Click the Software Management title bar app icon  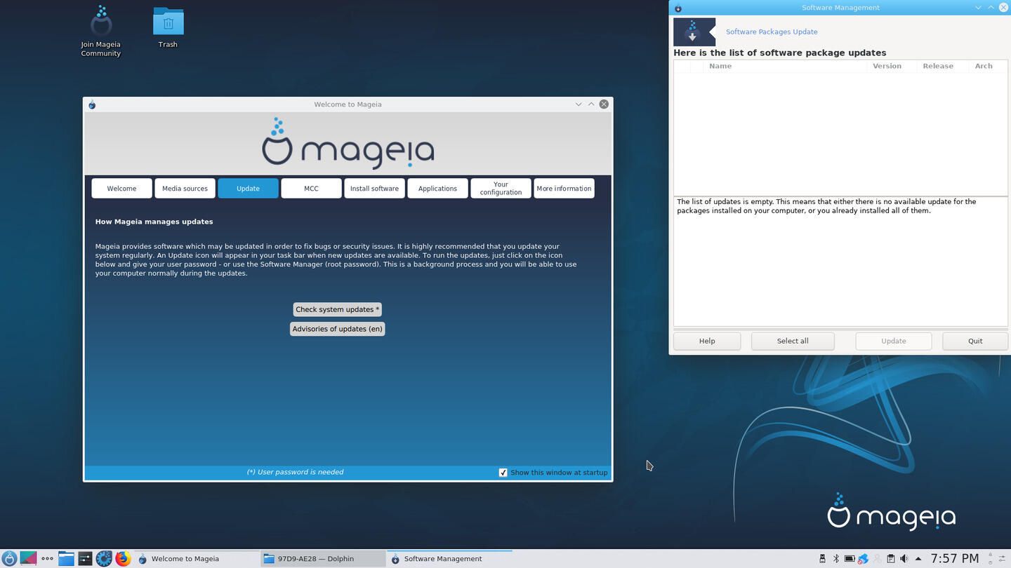(x=678, y=8)
